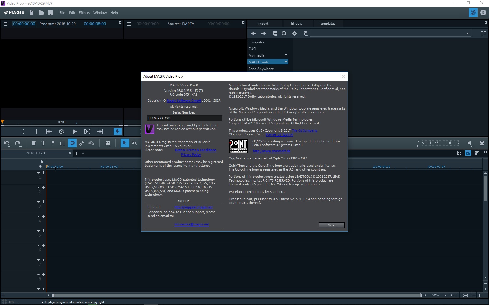489x305 pixels.
Task: Click the Redo icon
Action: tap(18, 143)
